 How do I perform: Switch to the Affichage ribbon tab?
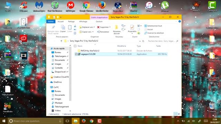(83, 21)
